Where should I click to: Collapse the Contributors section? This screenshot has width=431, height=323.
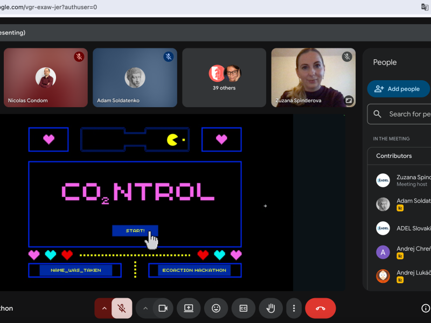tap(399, 156)
